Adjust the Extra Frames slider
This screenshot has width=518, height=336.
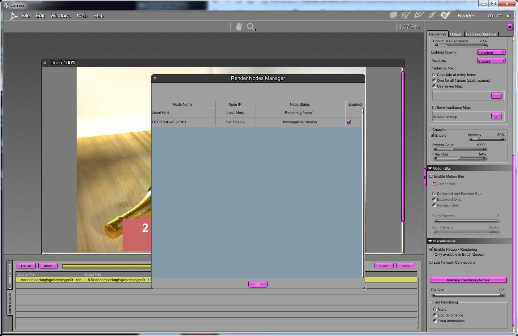[466, 221]
